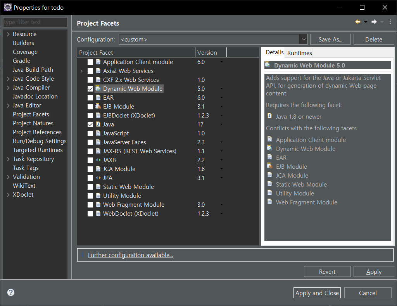Screen dimensions: 397x306
Task: Click the Cancel button
Action: 368,293
